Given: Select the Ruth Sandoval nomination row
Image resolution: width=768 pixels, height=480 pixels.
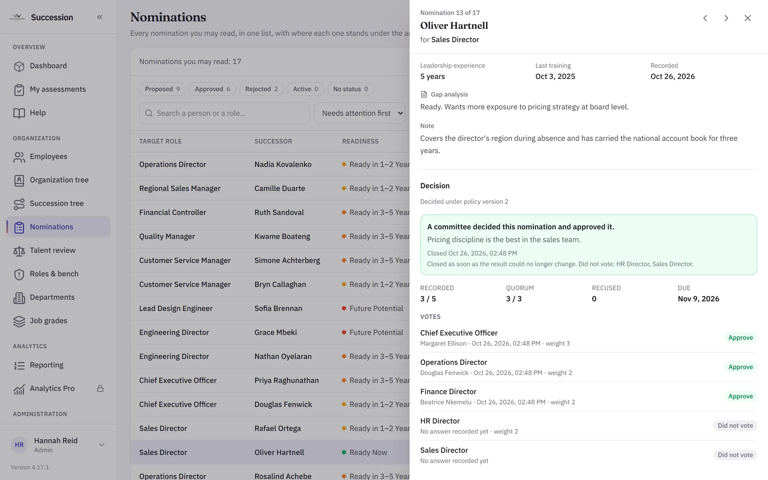Looking at the screenshot, I should 270,212.
